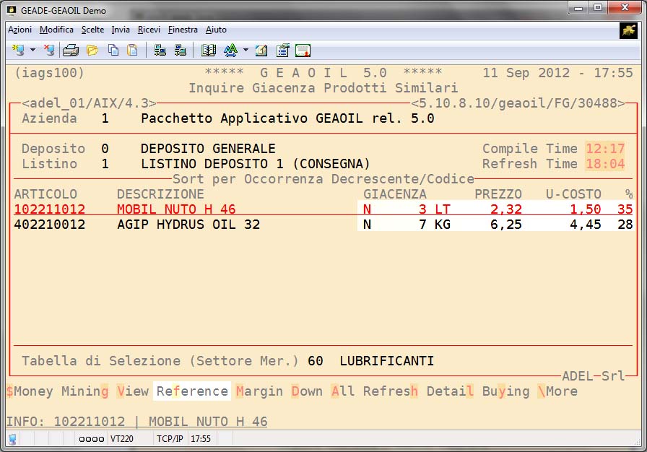Expand the new connection dropdown arrow
This screenshot has height=452, width=647.
coord(32,50)
